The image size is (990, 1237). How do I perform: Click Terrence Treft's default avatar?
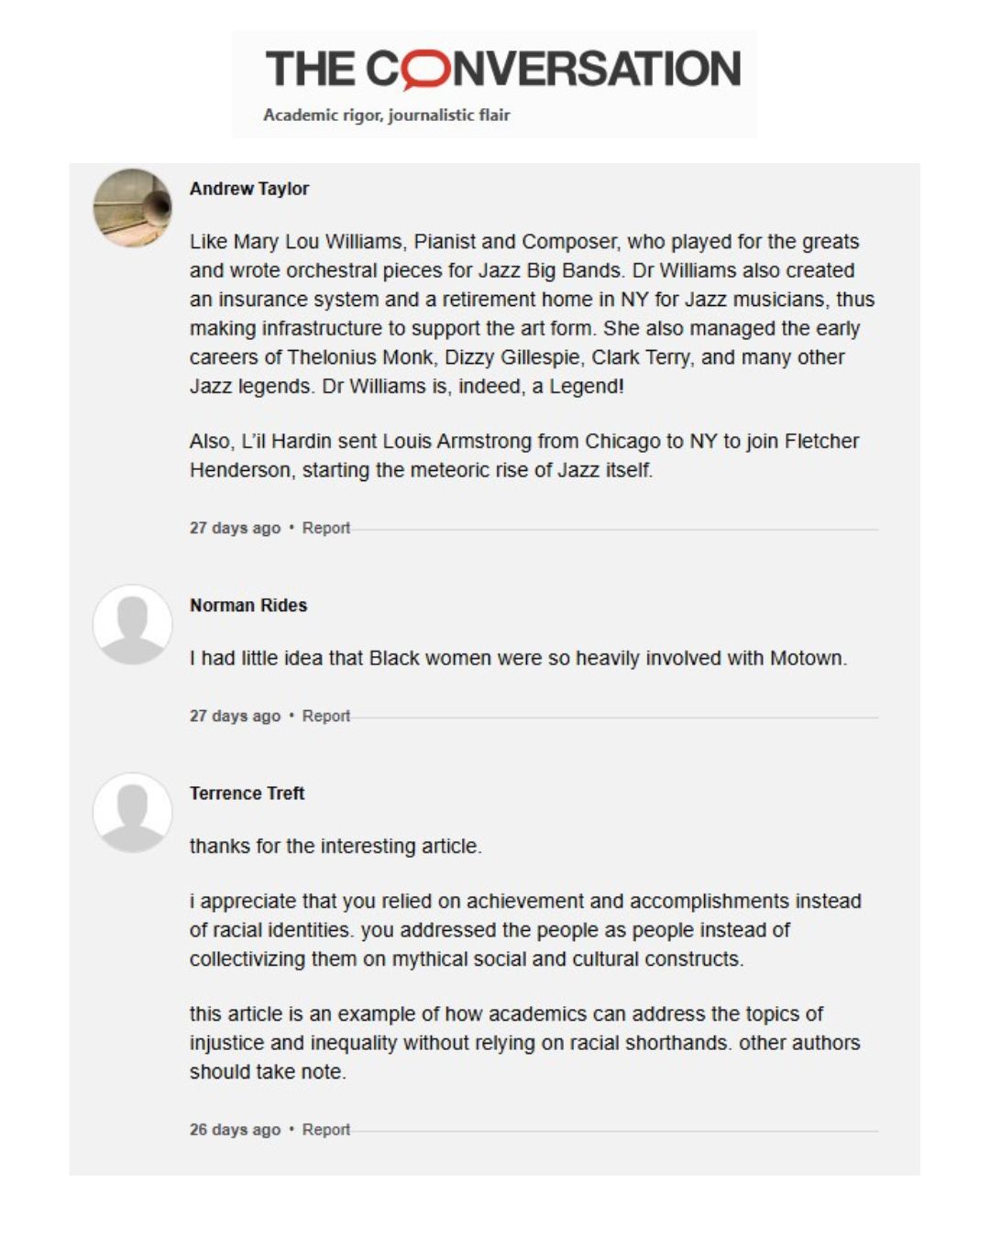pyautogui.click(x=133, y=813)
